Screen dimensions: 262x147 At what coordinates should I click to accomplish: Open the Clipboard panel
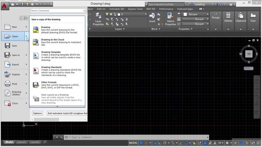240,21
